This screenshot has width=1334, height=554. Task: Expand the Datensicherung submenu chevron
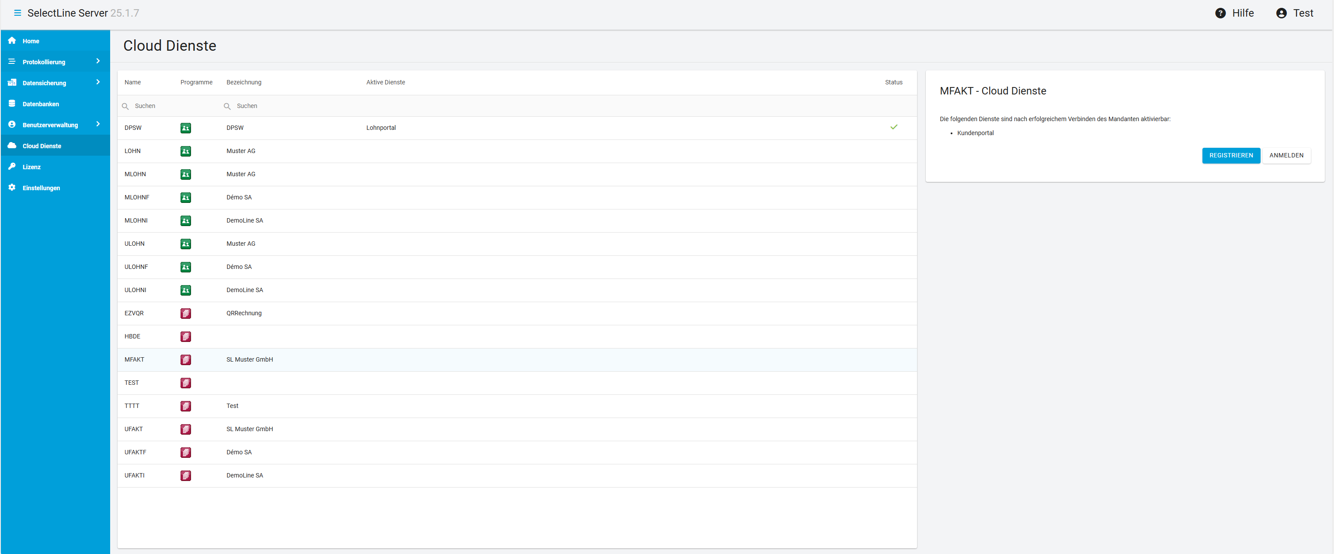click(x=98, y=82)
